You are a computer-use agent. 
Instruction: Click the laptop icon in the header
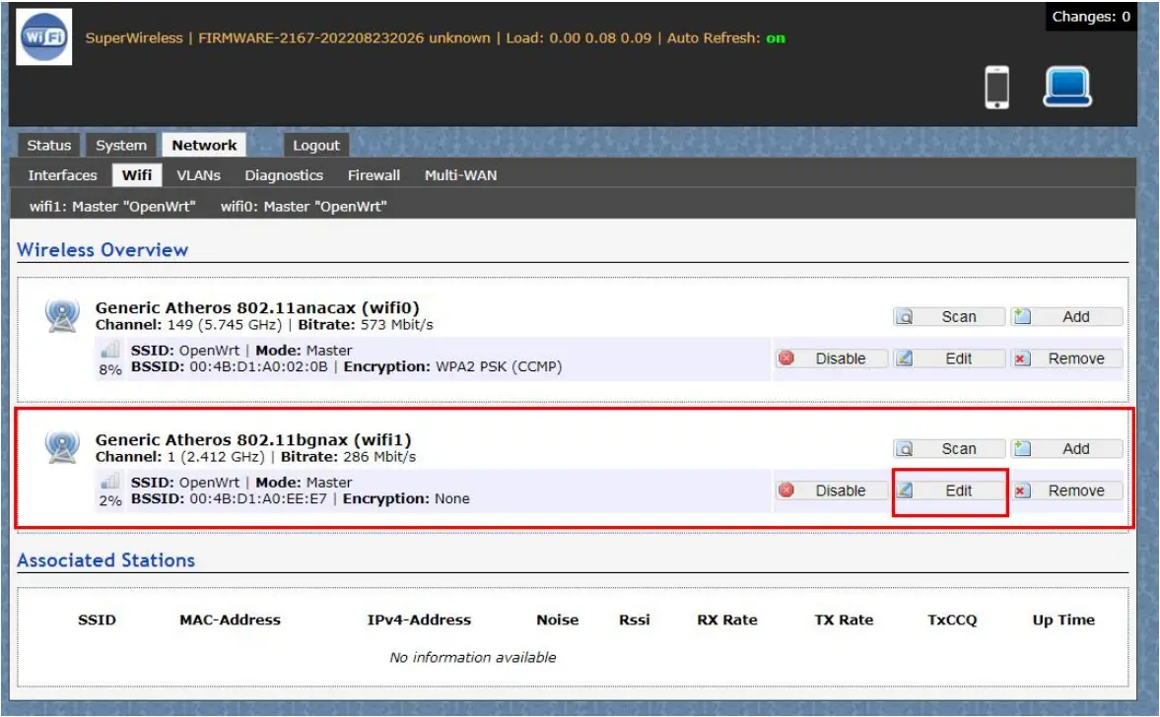1067,87
